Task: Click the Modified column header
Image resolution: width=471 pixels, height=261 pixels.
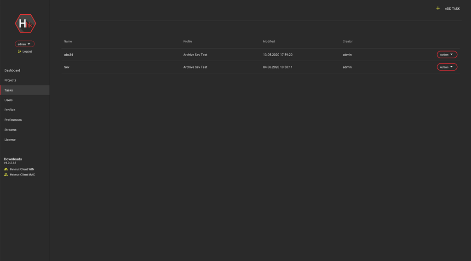Action: coord(269,41)
